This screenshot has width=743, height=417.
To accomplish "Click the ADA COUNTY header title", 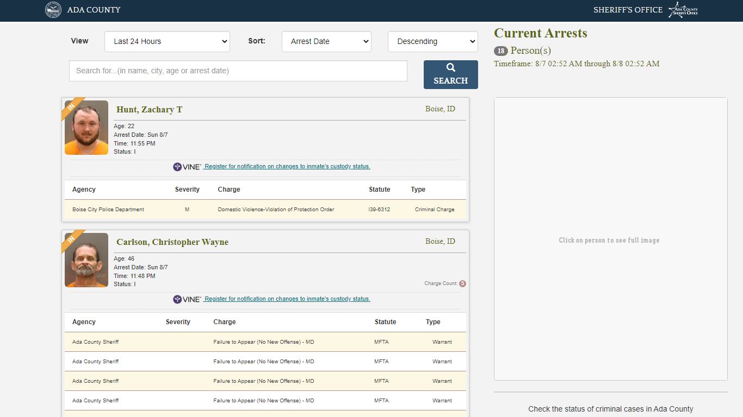I will point(94,10).
